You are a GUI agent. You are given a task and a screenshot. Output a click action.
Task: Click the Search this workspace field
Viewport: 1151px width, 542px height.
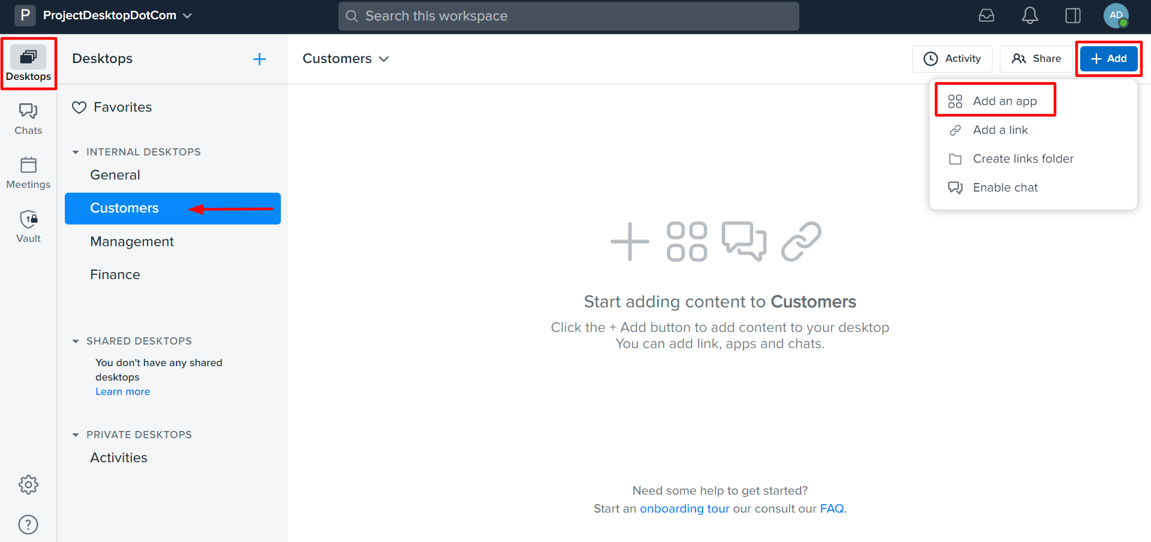pyautogui.click(x=568, y=16)
